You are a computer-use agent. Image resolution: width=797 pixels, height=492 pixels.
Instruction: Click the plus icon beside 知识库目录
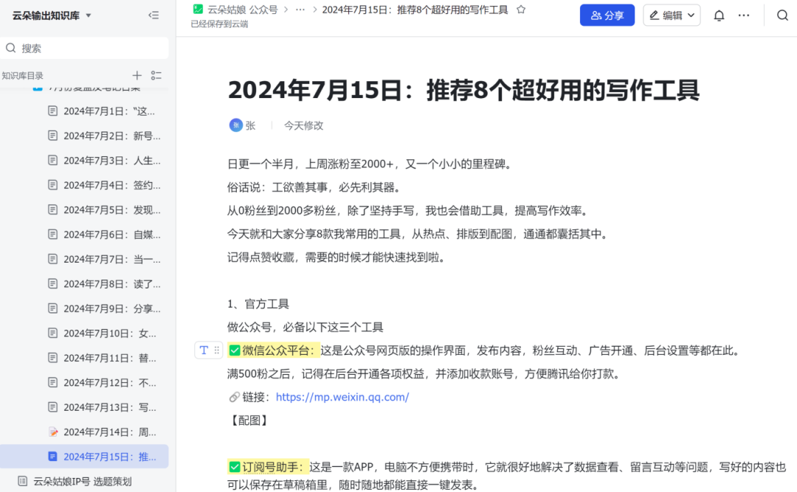(x=137, y=75)
